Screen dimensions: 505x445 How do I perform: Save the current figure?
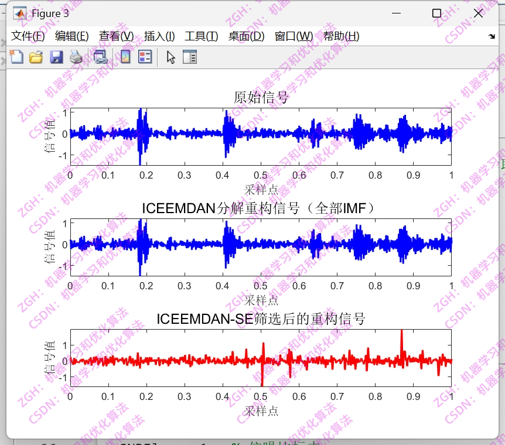tap(56, 57)
